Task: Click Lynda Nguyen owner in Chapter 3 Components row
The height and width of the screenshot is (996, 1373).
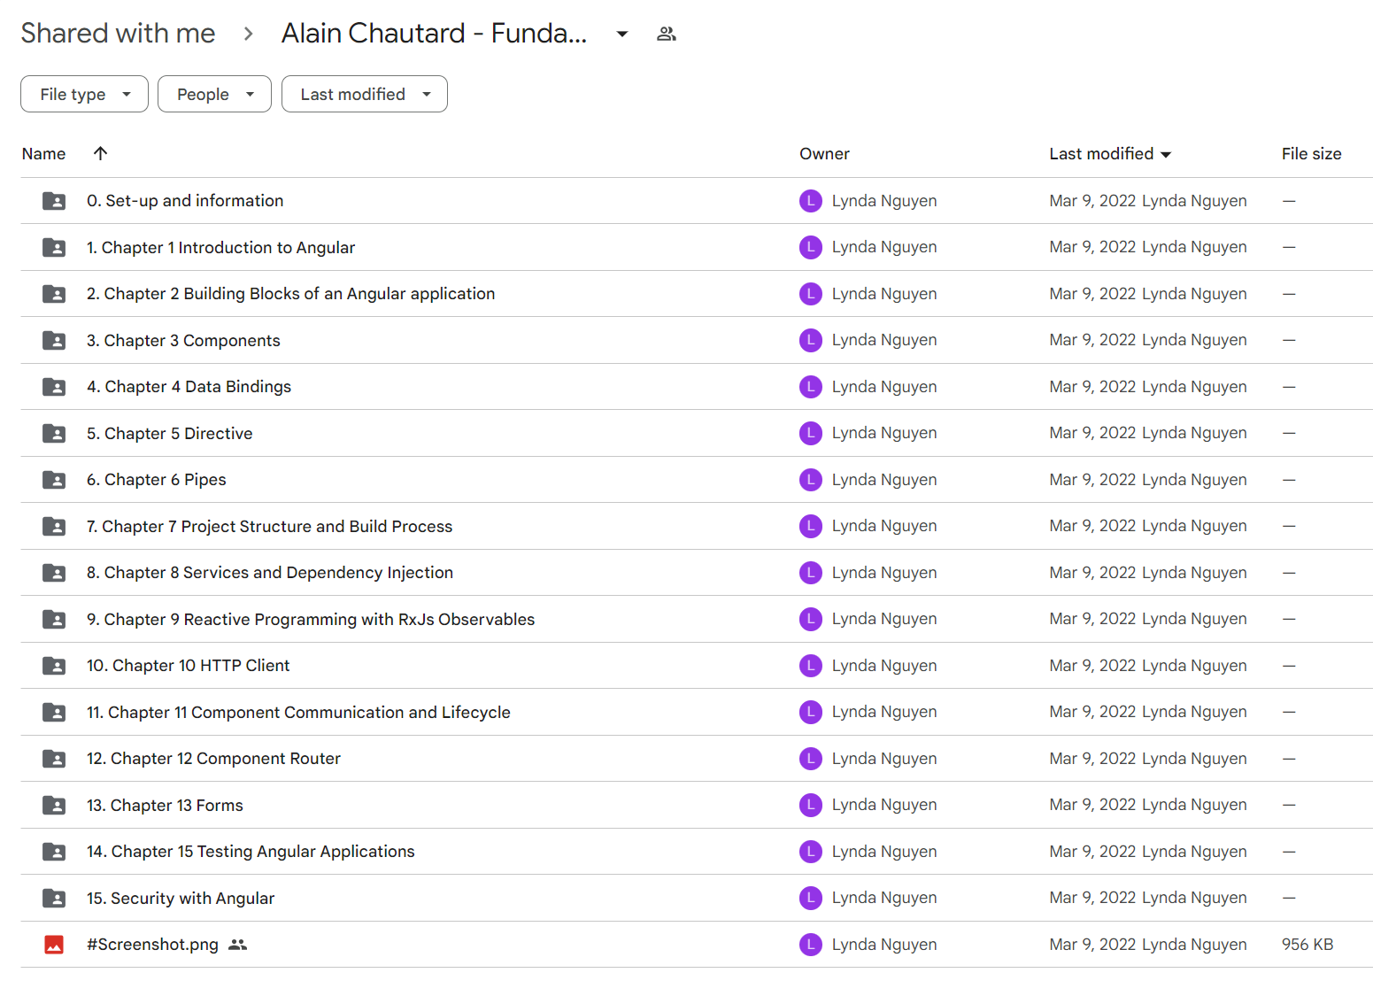Action: [883, 340]
